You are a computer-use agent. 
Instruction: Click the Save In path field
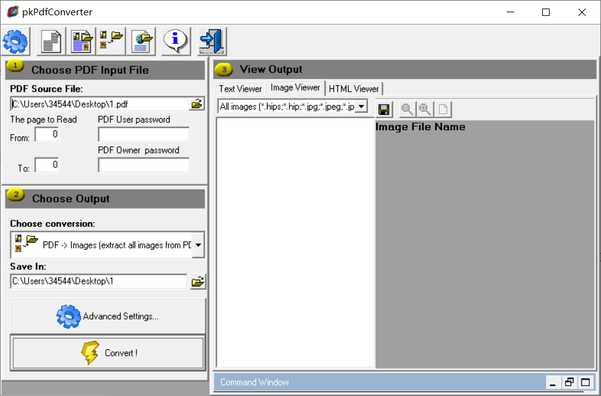(x=99, y=281)
